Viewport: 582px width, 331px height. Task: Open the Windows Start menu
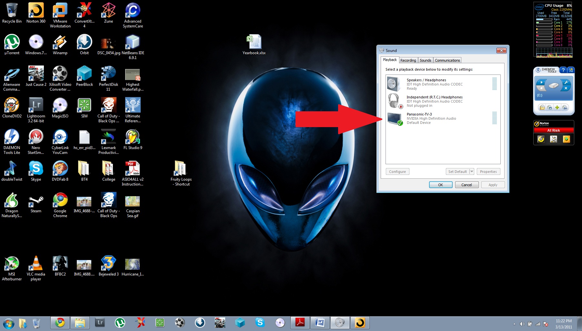pyautogui.click(x=8, y=323)
